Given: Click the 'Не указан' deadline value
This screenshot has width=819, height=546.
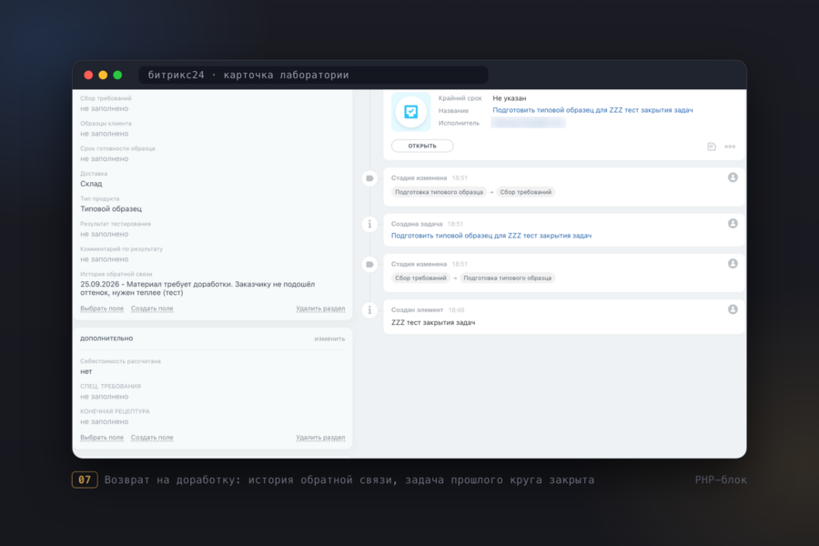Looking at the screenshot, I should [x=510, y=98].
